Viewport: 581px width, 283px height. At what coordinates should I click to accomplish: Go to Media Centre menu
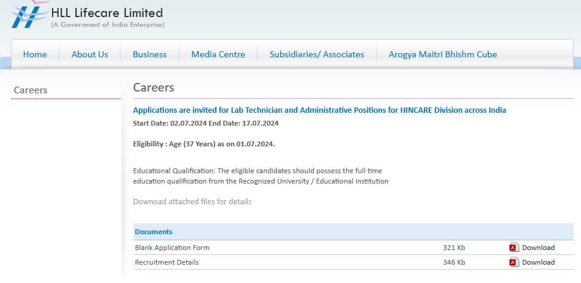click(x=218, y=55)
